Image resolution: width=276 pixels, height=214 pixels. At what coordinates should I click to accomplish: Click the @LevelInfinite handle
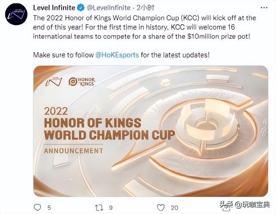pyautogui.click(x=109, y=8)
